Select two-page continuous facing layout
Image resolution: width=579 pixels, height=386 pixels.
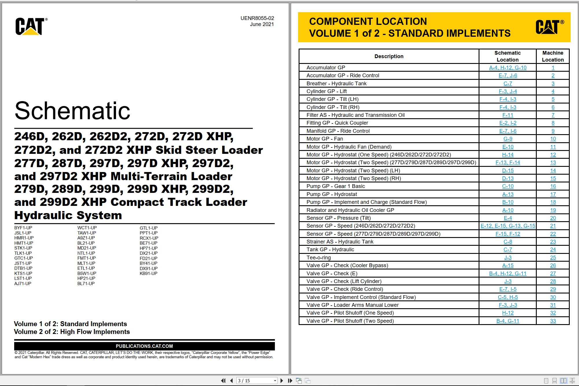coord(572,381)
